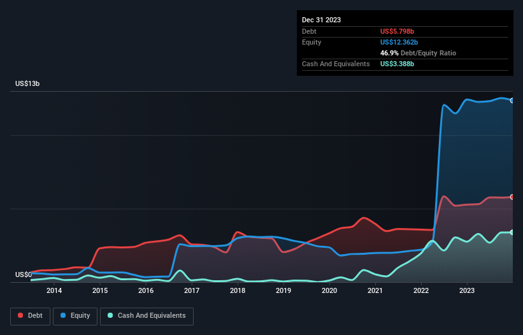Click the Equity label in the tooltip
Viewport: 523px width, 335px height.
coord(312,42)
